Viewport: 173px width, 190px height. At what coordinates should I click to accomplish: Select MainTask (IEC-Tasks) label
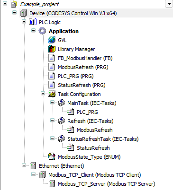pyautogui.click(x=92, y=103)
